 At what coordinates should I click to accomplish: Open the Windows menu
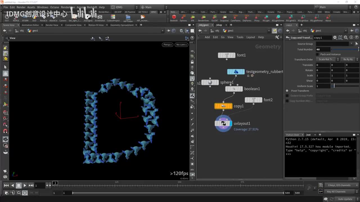pyautogui.click(x=42, y=7)
